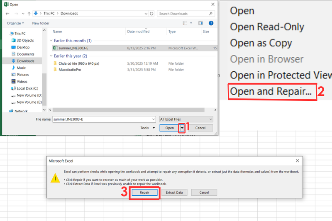
Task: Open the Tools dropdown
Action: pyautogui.click(x=148, y=128)
